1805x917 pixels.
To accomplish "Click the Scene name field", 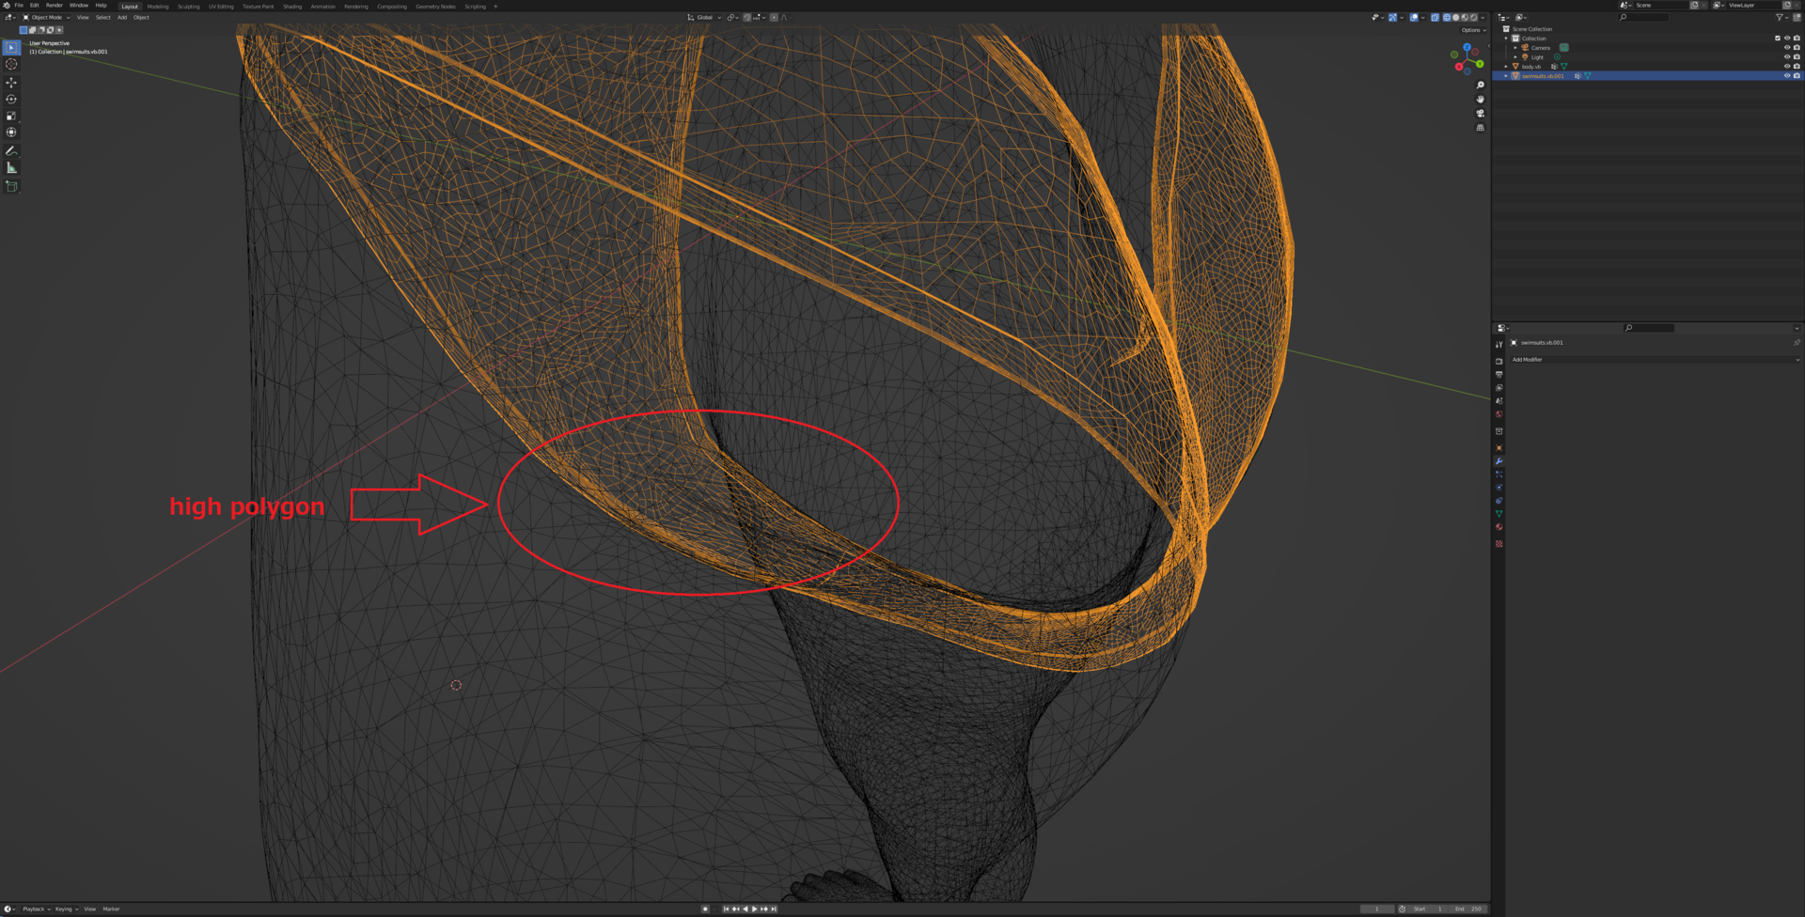I will pyautogui.click(x=1660, y=6).
